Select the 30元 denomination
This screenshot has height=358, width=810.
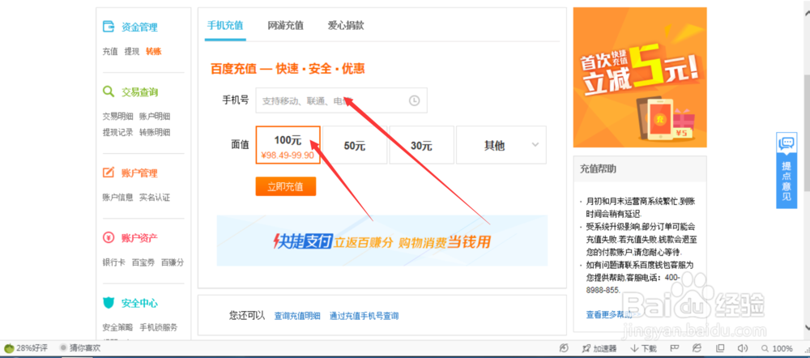421,145
